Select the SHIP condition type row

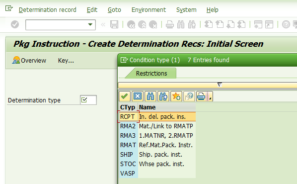[157, 154]
